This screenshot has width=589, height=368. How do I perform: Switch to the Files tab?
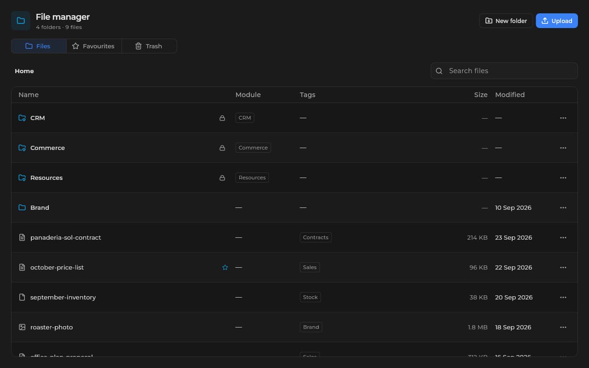39,46
